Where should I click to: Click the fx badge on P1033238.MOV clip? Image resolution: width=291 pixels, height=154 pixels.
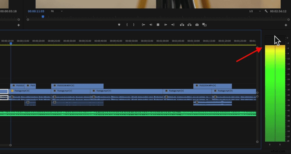point(55,86)
